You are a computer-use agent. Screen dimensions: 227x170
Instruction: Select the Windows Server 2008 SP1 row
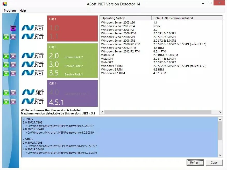point(161,37)
